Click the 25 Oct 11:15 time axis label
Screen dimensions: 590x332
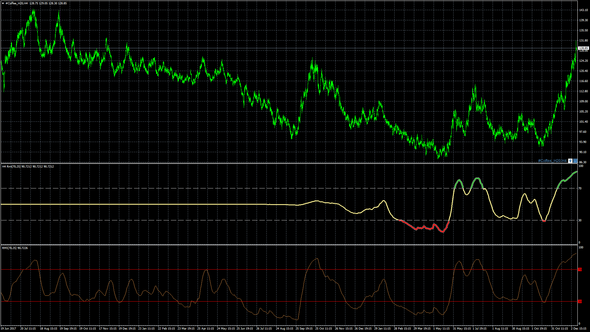point(324,329)
